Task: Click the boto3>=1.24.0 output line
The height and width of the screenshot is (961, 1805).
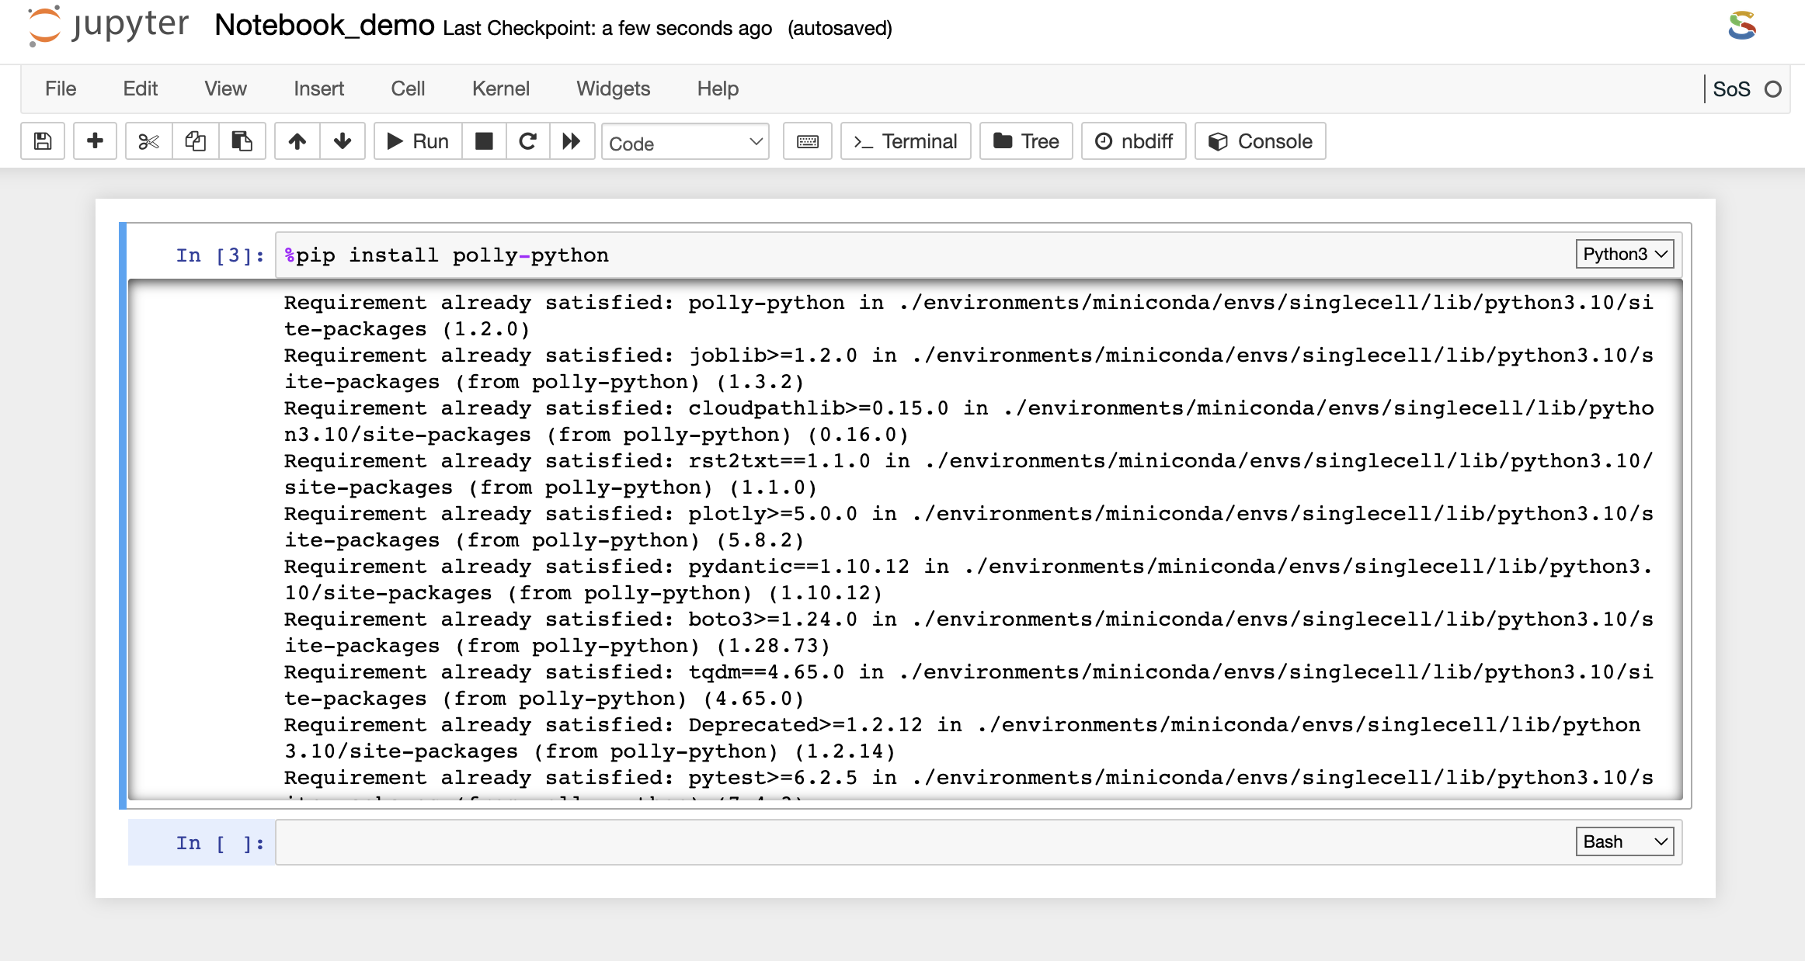Action: [969, 633]
